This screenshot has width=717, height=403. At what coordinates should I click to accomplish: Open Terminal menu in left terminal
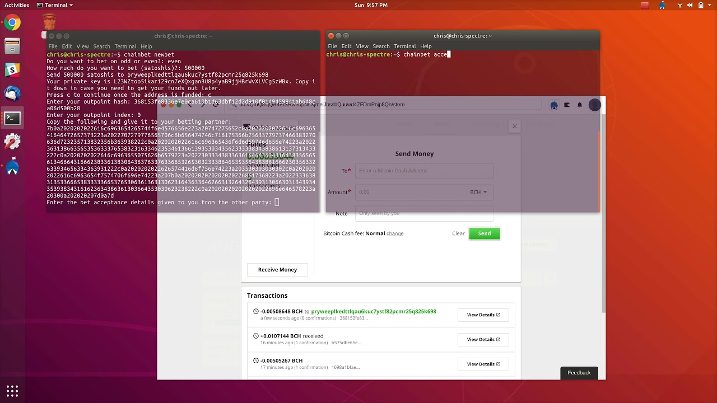click(x=125, y=46)
